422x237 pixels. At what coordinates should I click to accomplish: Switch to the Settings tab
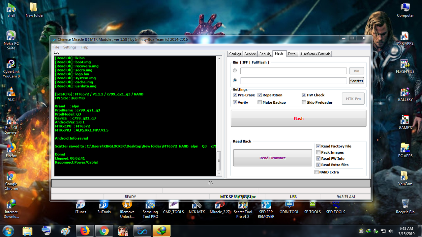pos(235,54)
